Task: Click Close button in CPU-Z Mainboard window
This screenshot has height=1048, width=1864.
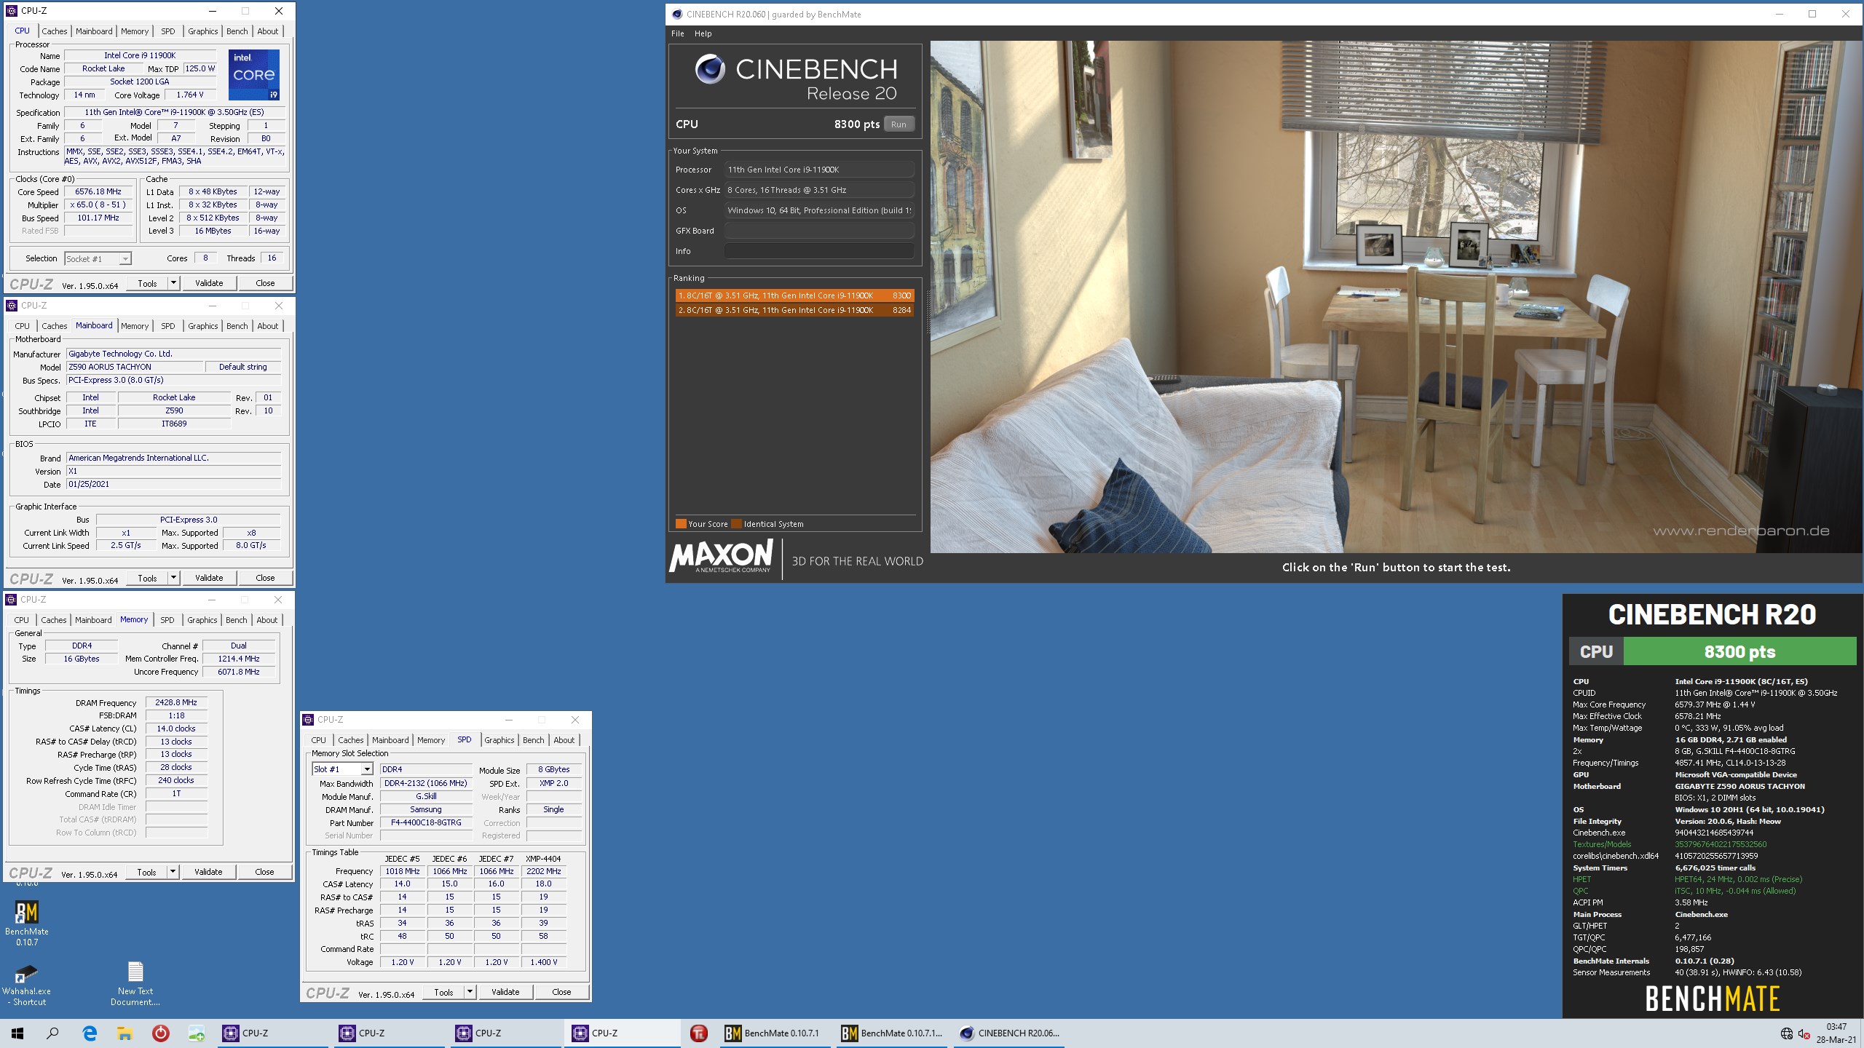Action: (265, 578)
